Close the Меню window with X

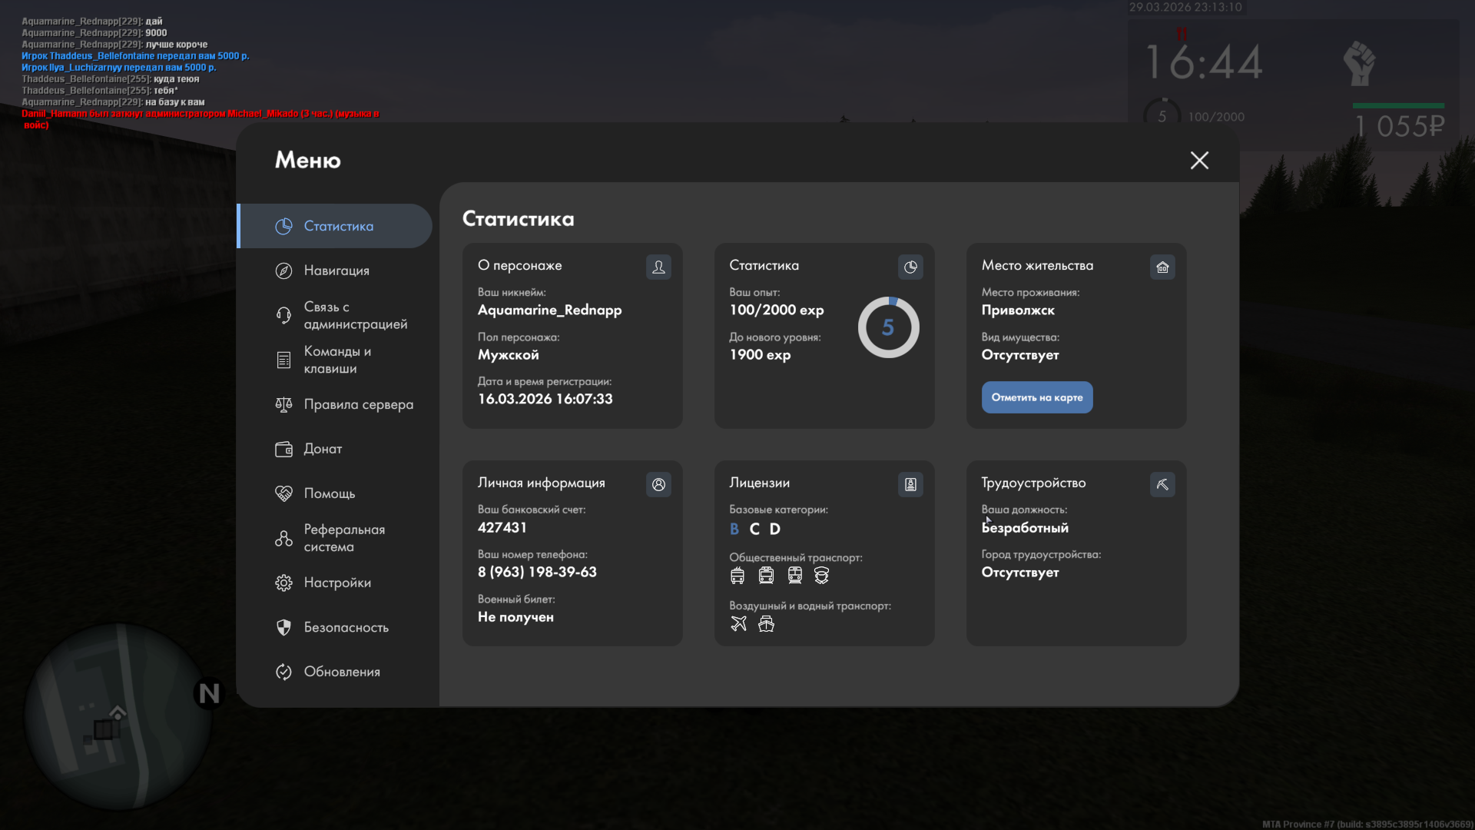(x=1199, y=160)
